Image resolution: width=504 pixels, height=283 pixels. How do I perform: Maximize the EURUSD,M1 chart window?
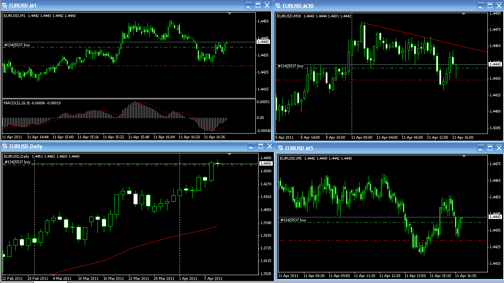coord(258,6)
